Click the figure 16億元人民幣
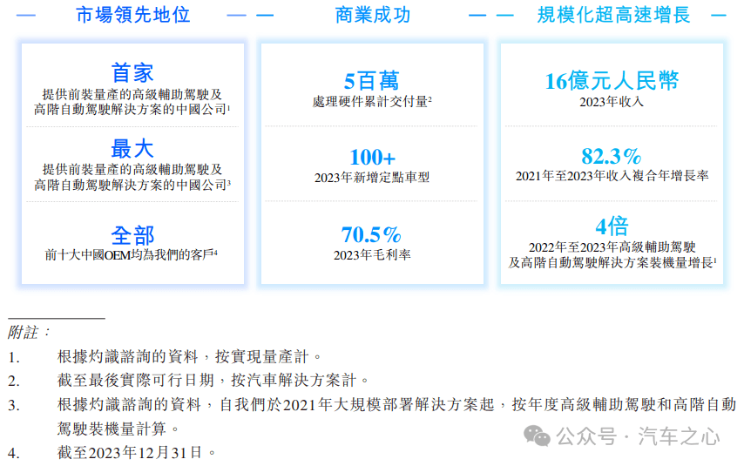Viewport: 744px width, 466px height. tap(612, 81)
